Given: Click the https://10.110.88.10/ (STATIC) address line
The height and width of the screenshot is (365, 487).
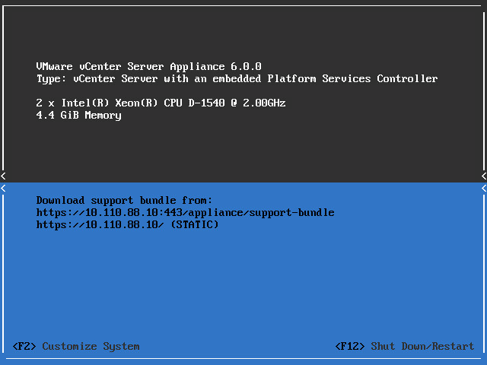Looking at the screenshot, I should tap(127, 224).
